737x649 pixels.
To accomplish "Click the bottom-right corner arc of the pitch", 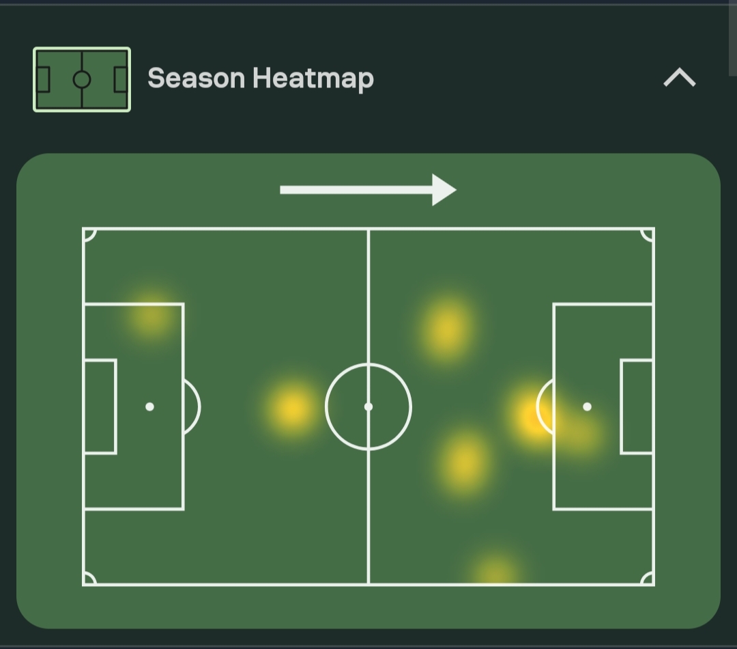I will [x=648, y=579].
